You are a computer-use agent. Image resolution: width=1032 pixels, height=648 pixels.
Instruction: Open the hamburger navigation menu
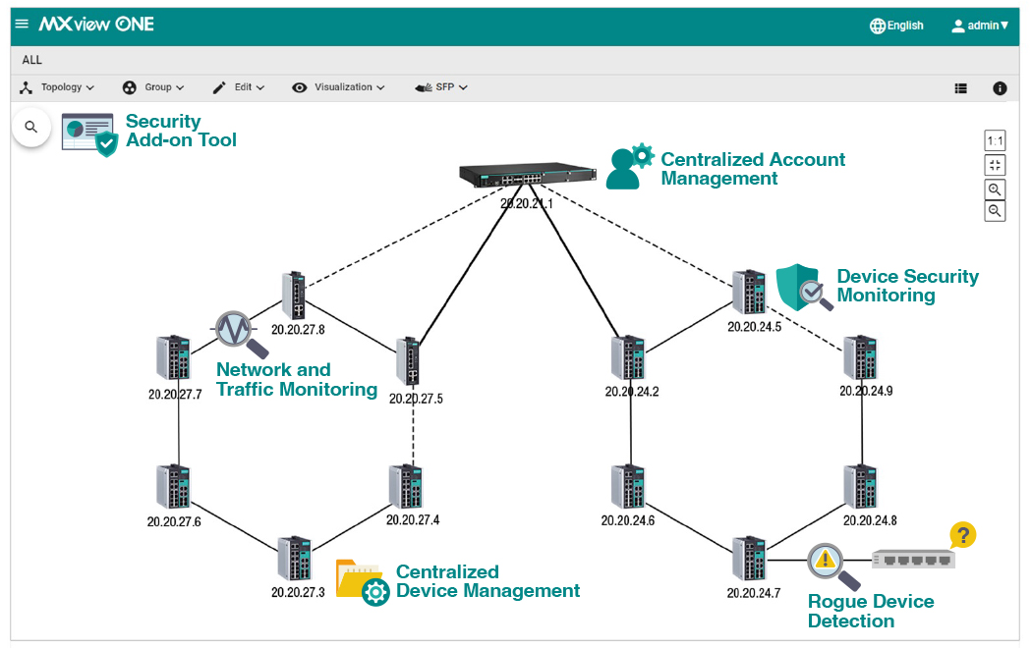22,25
